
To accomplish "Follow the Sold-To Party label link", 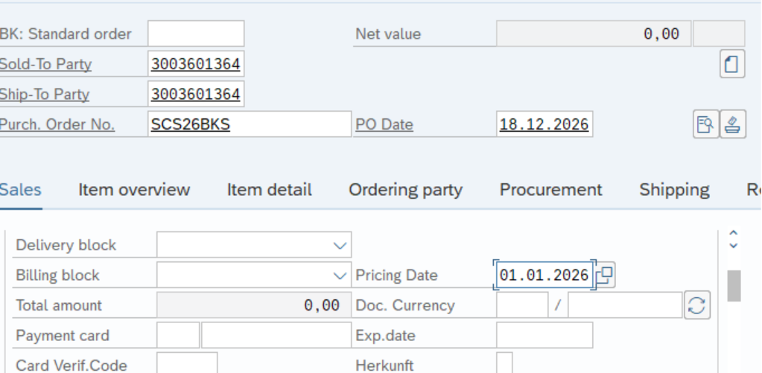I will (45, 64).
